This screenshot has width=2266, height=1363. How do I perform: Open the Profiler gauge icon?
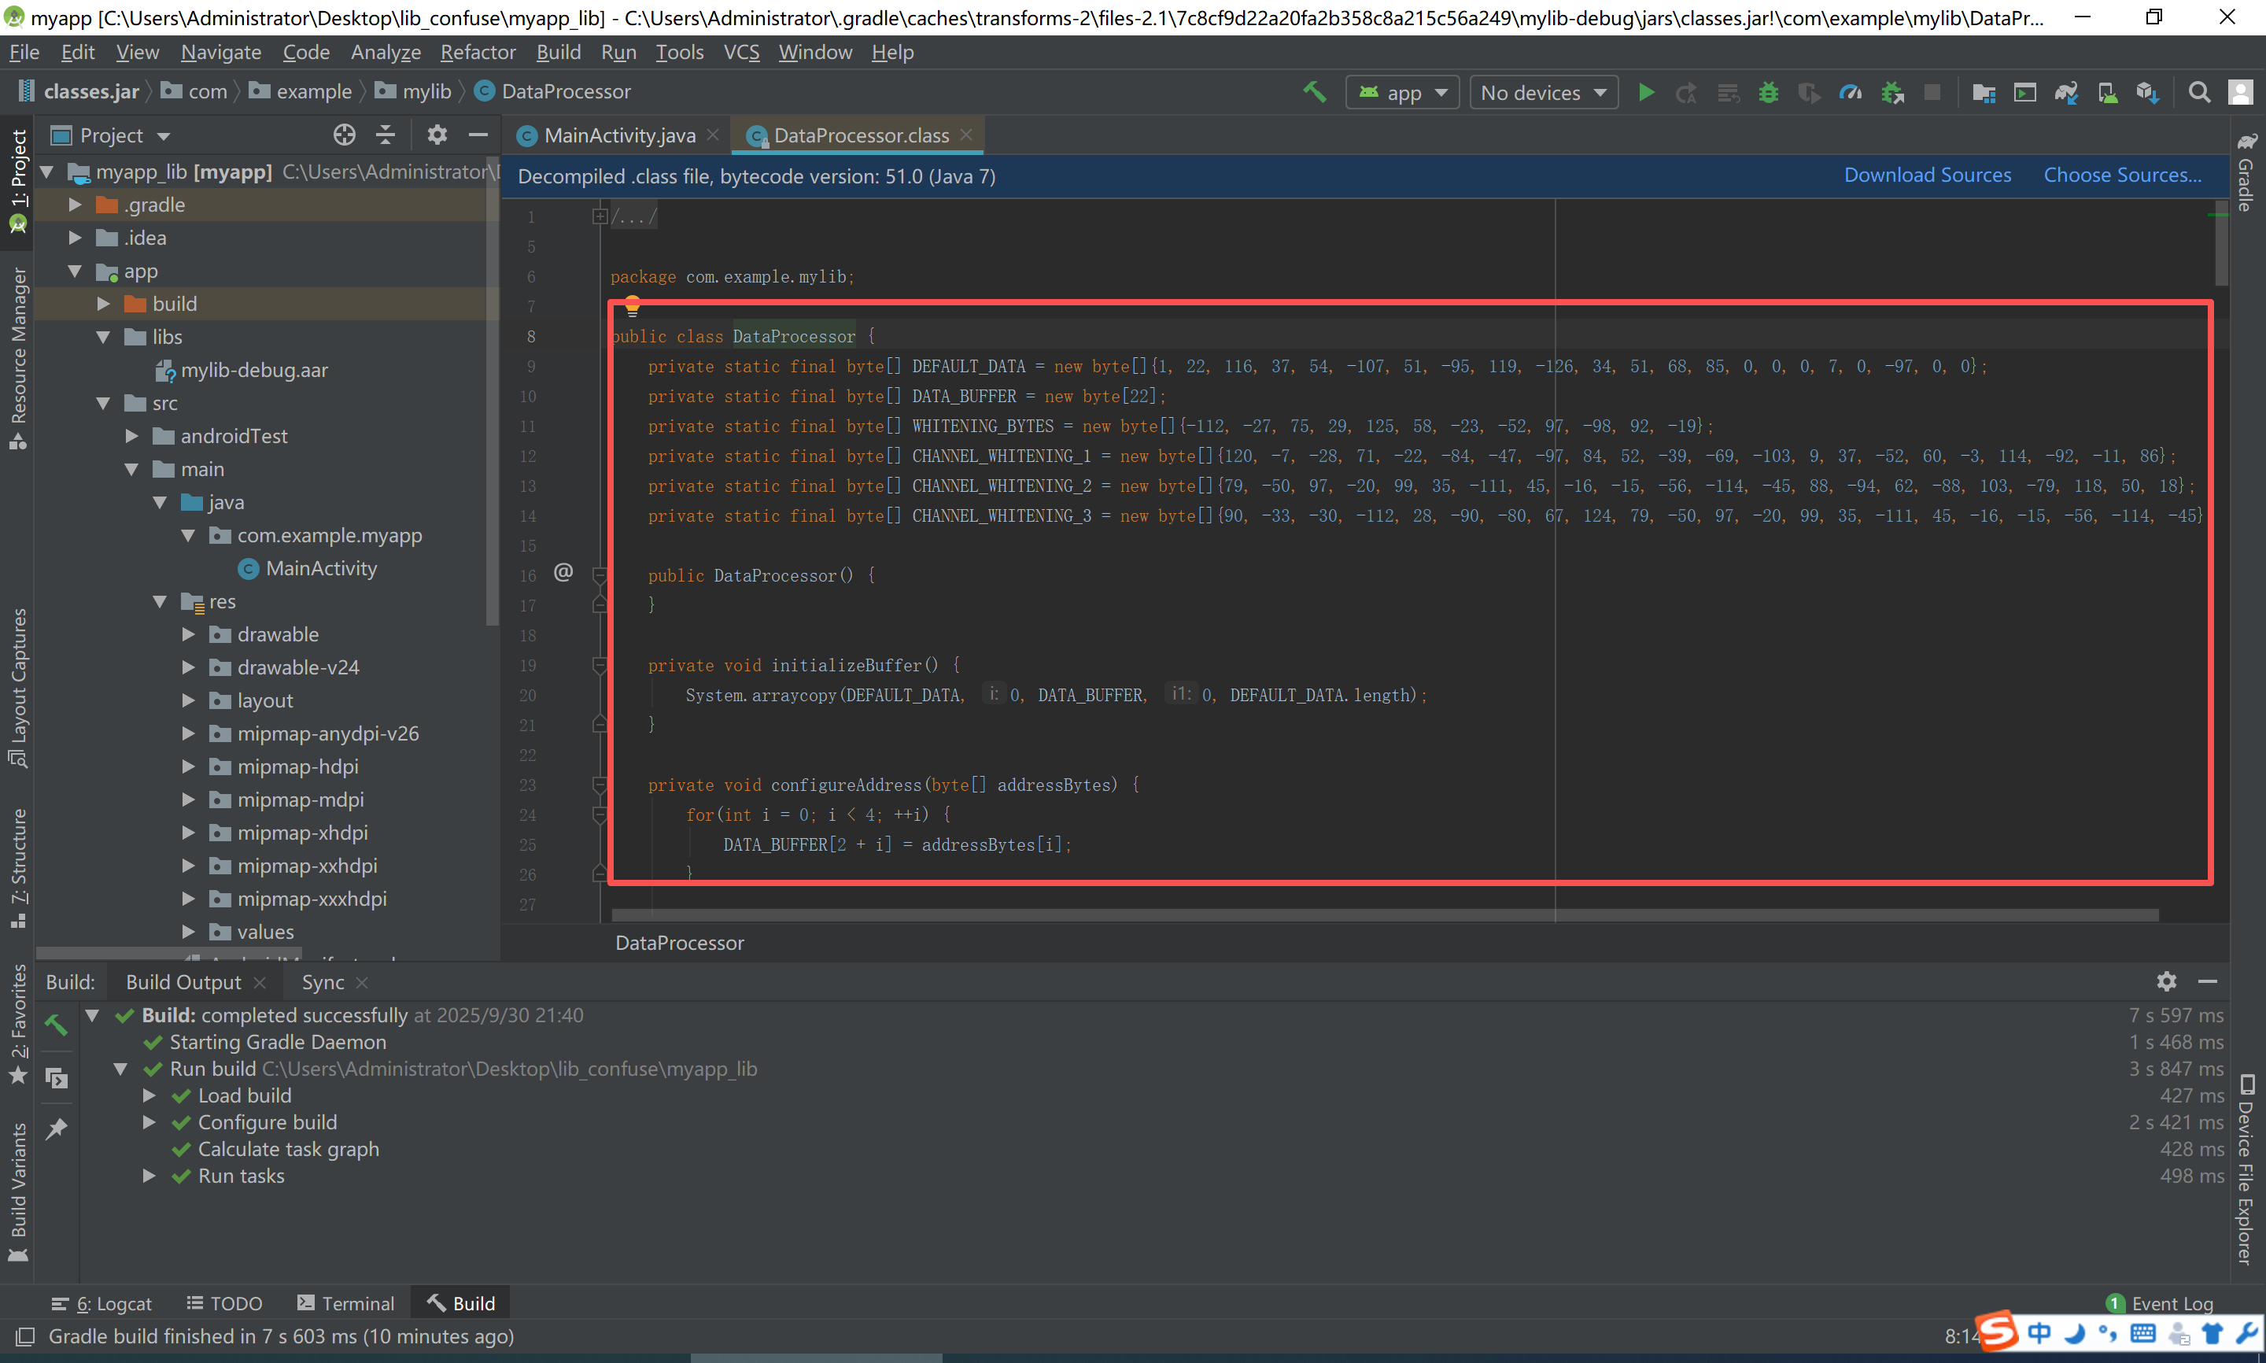(1851, 93)
